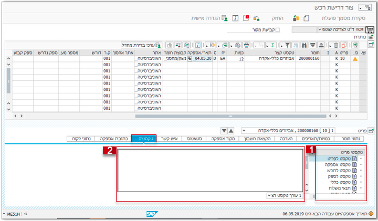Open date picker beside 04.05.20 delivery date

click(190, 59)
